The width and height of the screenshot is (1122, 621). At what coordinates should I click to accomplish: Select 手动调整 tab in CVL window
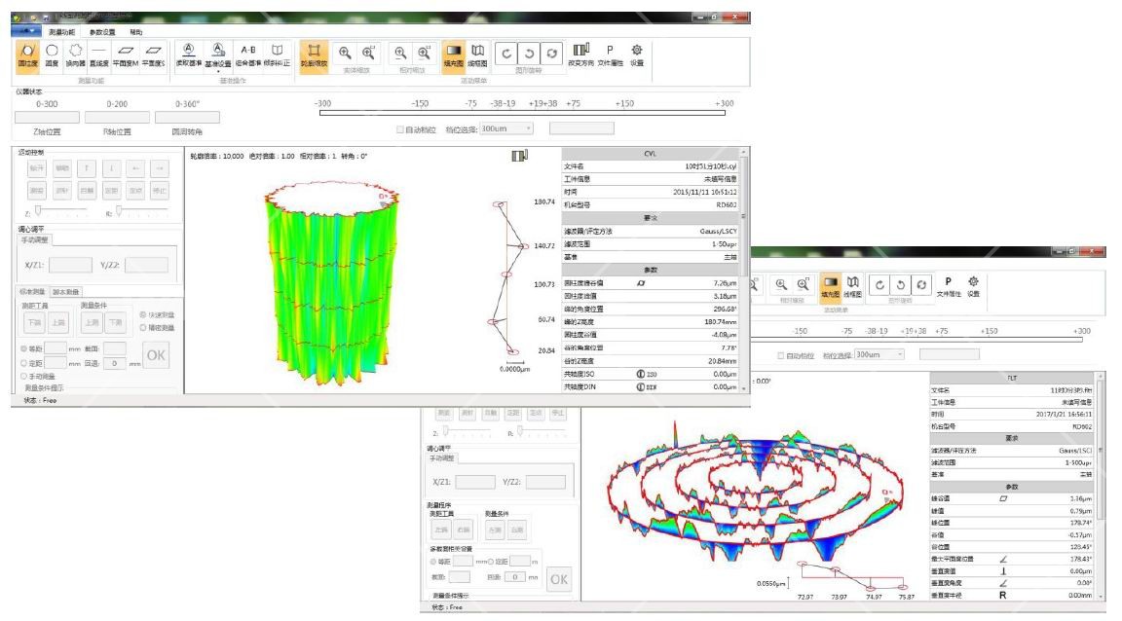34,240
